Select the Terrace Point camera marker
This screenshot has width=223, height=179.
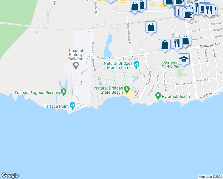click(73, 106)
